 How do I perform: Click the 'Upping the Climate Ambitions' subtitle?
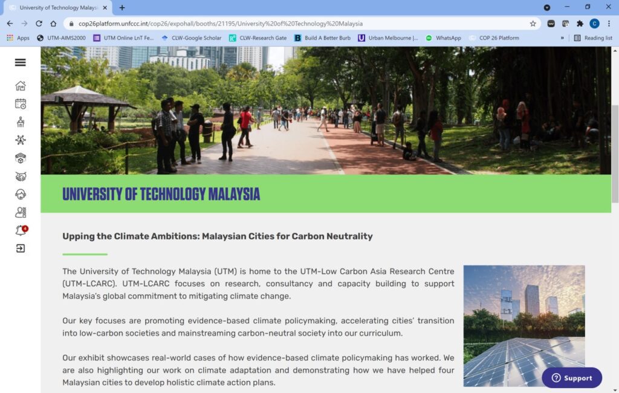tap(218, 236)
